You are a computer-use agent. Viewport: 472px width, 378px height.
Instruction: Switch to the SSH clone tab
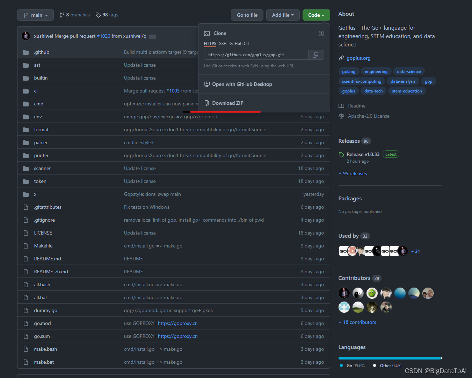[x=223, y=44]
